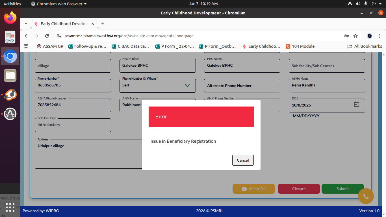
Task: Expand the tab search chevron
Action: pos(26,24)
